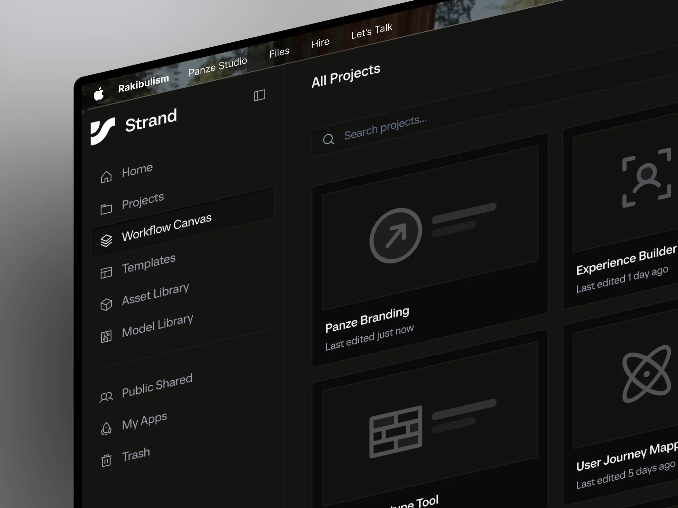
Task: Open Public Shared in the sidebar
Action: pos(157,385)
